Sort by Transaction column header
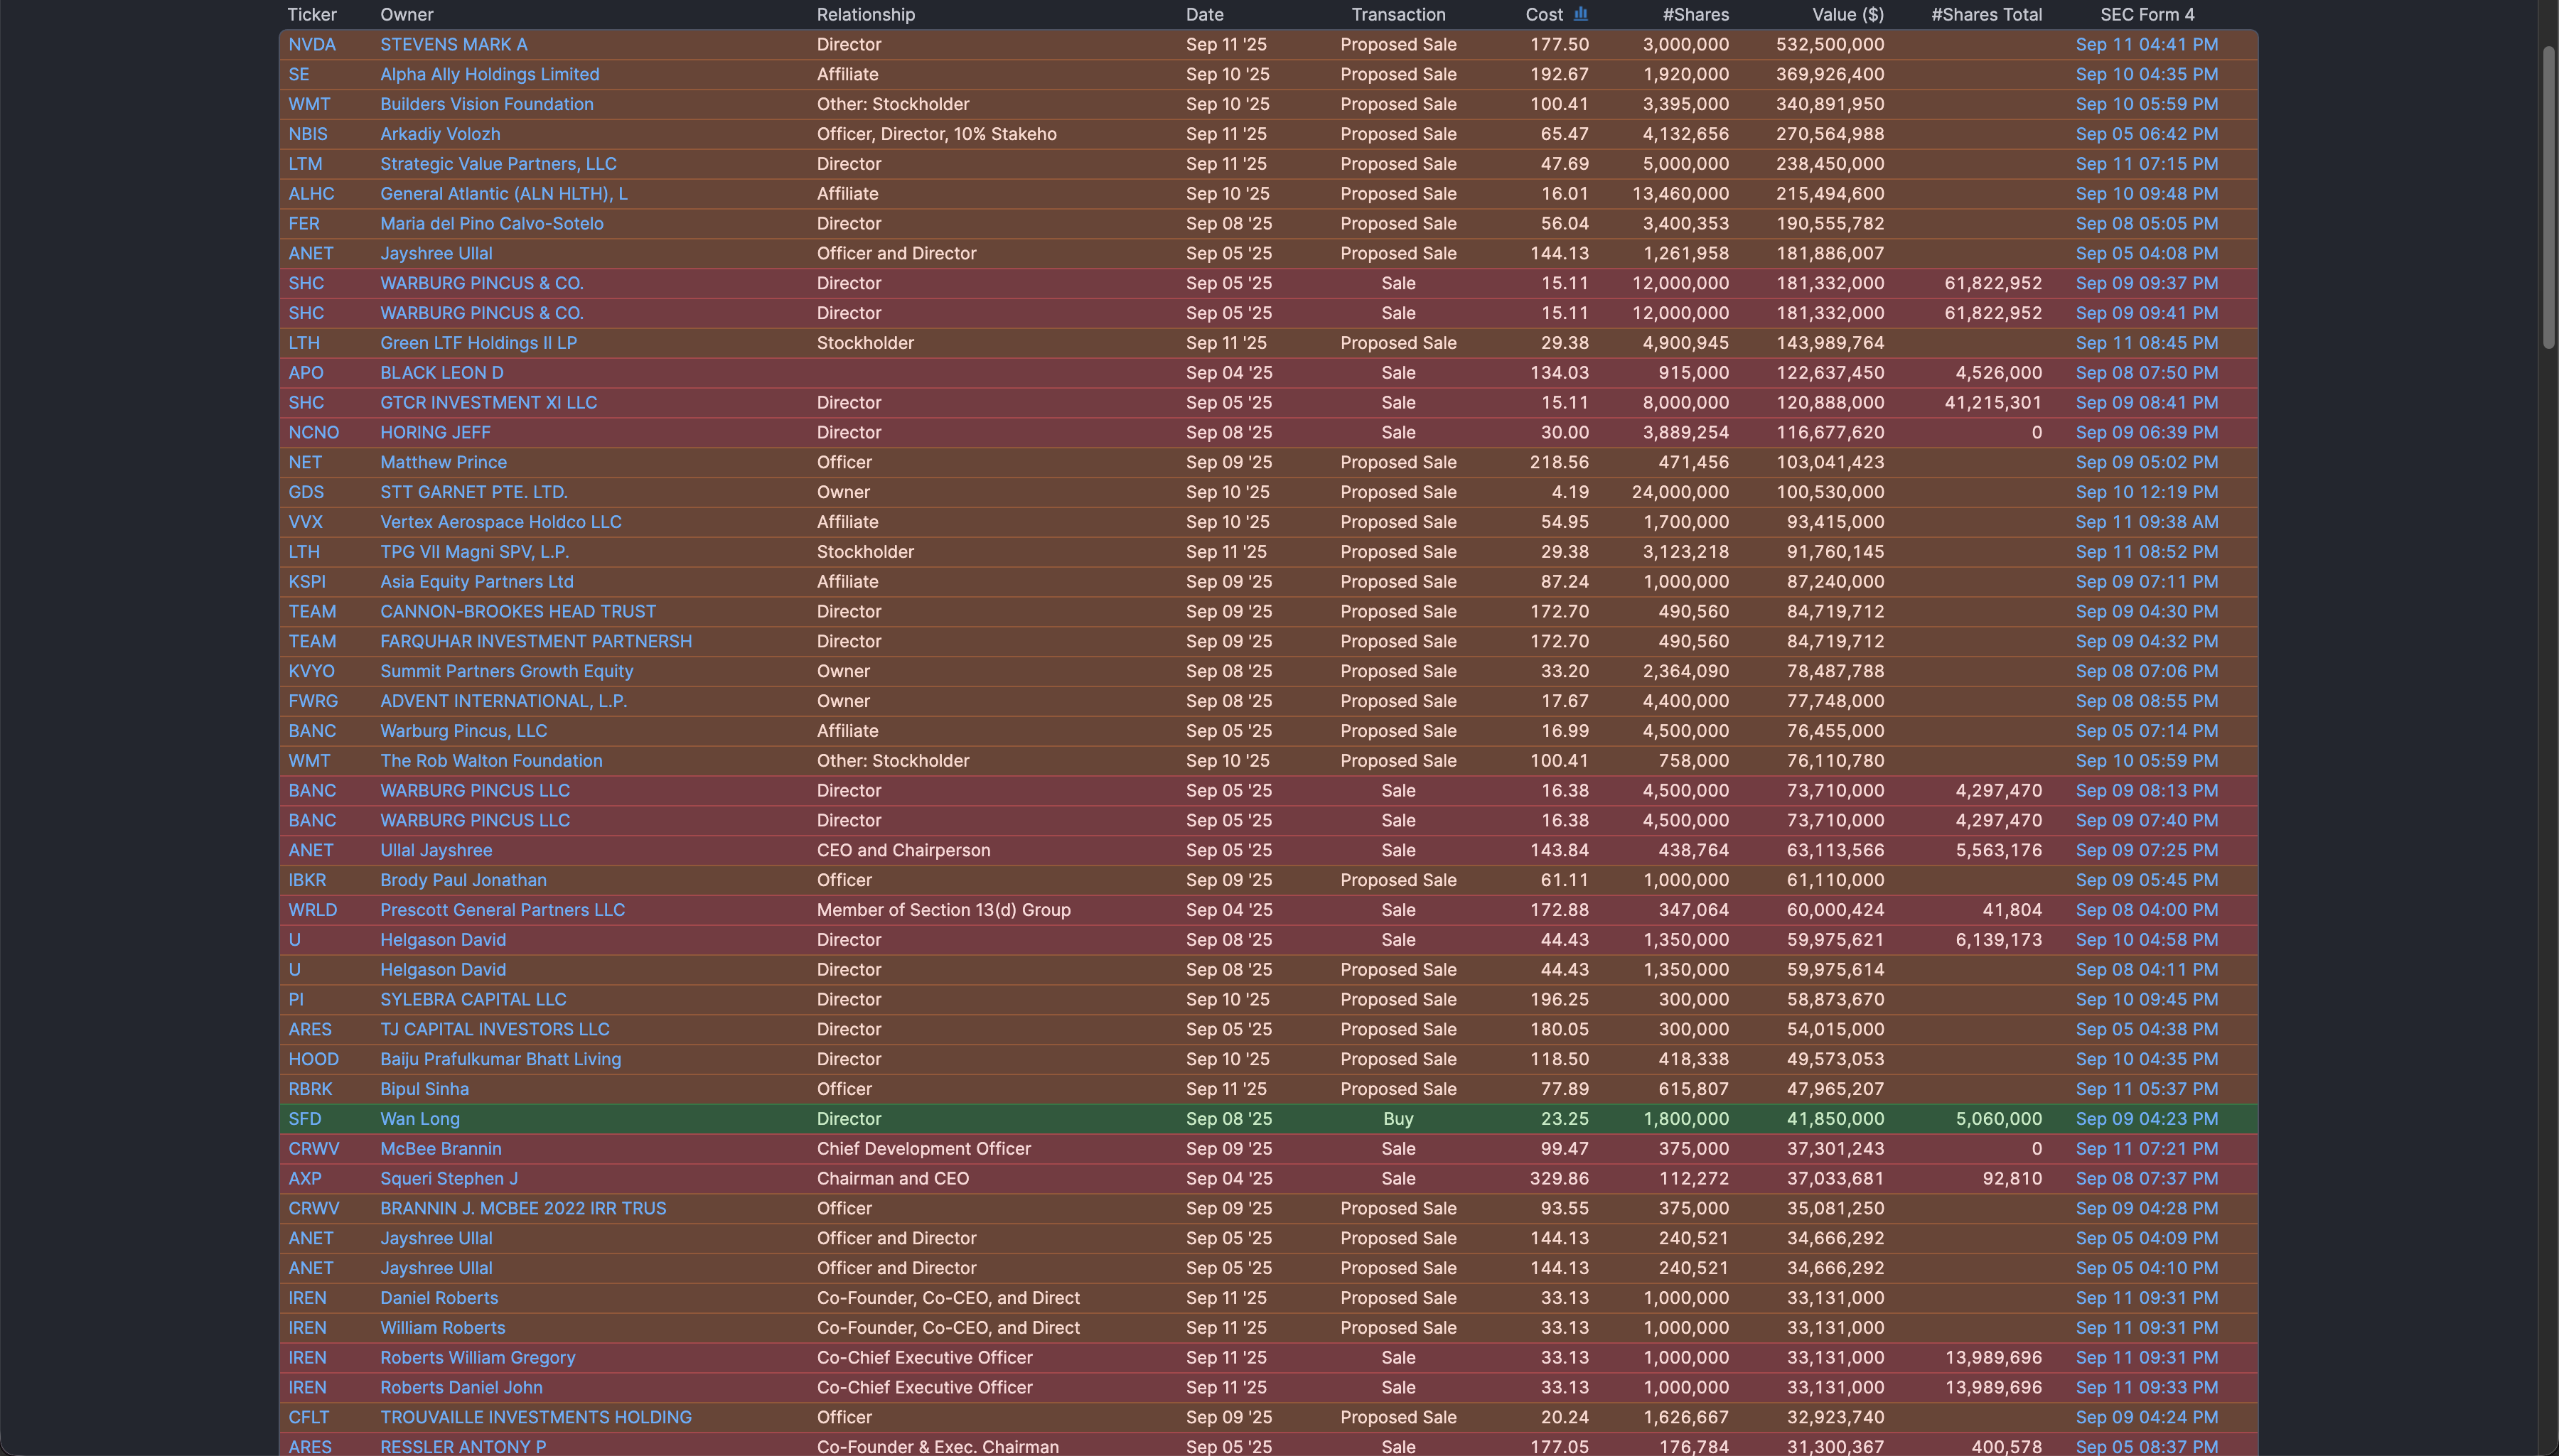The height and width of the screenshot is (1456, 2559). (1398, 15)
